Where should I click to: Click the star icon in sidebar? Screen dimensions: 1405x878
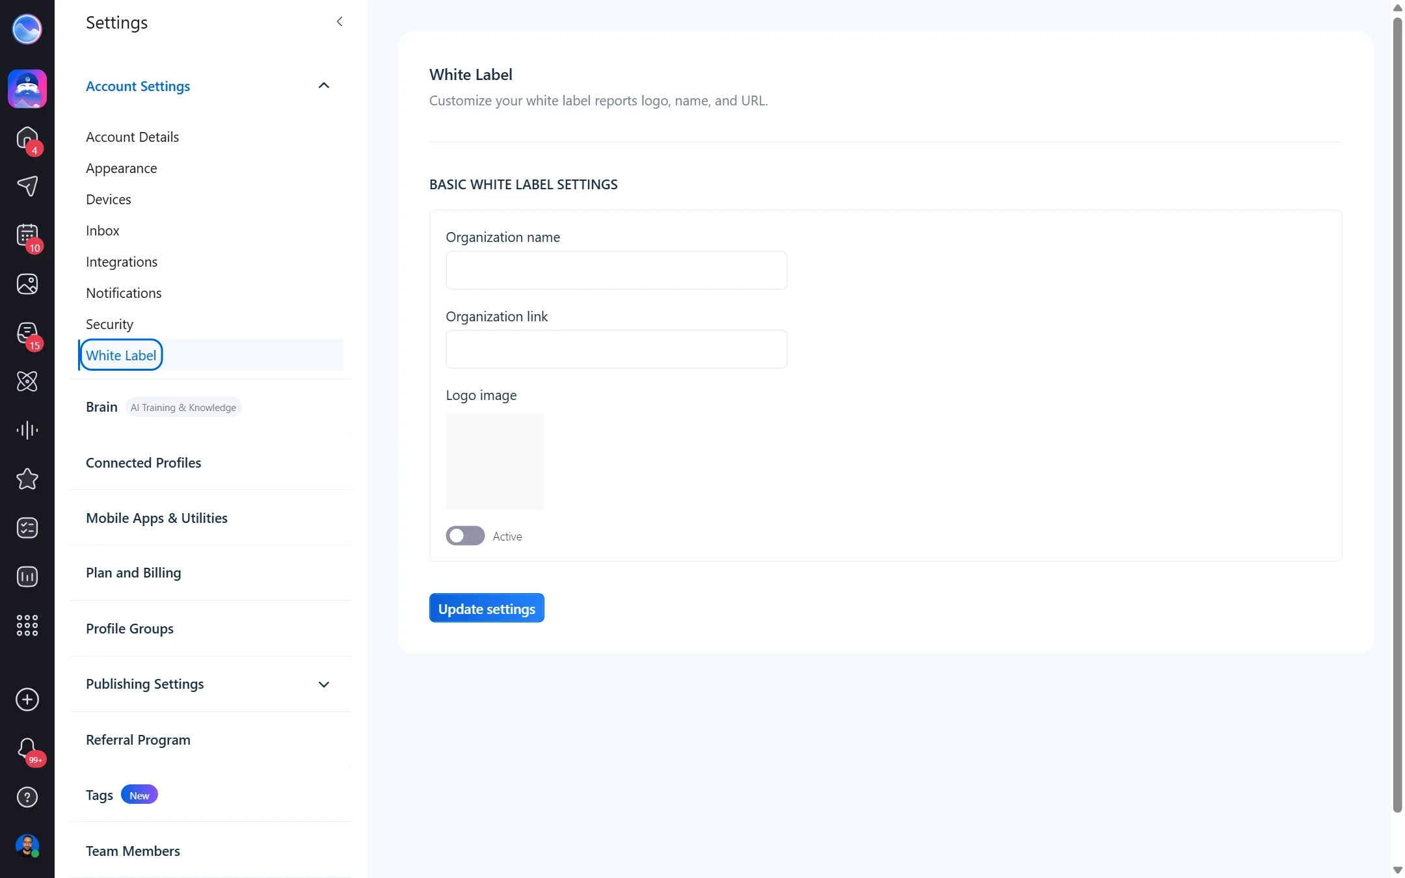[x=27, y=479]
